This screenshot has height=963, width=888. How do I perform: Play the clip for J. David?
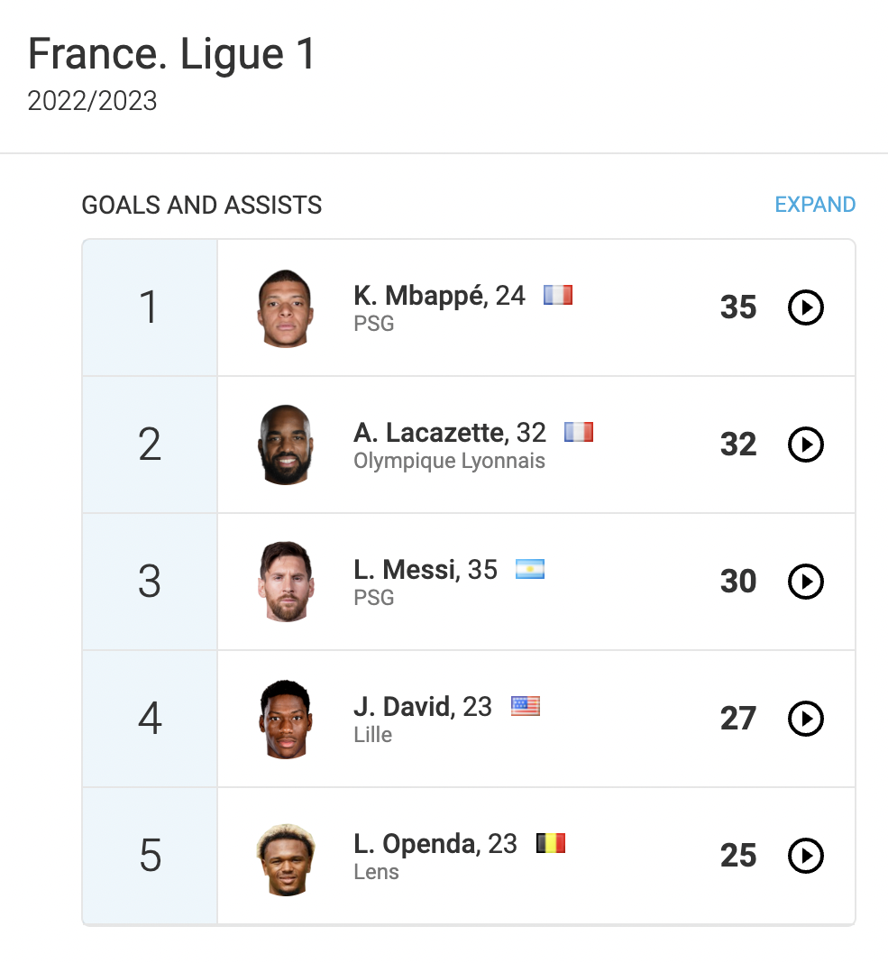click(806, 720)
